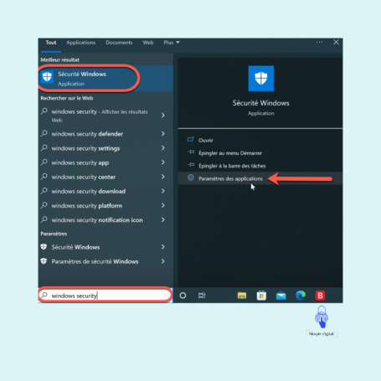Click magnifier icon next to windows security settings
This screenshot has height=381, width=381.
click(x=44, y=148)
